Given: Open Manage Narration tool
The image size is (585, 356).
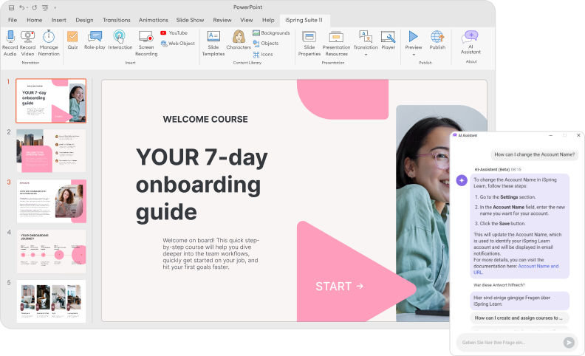Looking at the screenshot, I should 49,44.
